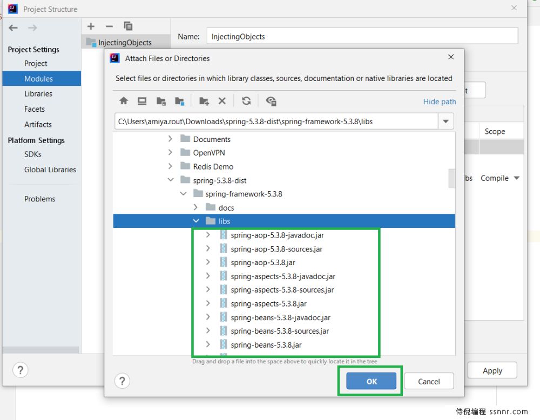540x420 pixels.
Task: Click the InjectingObjects module icon
Action: pyautogui.click(x=91, y=42)
